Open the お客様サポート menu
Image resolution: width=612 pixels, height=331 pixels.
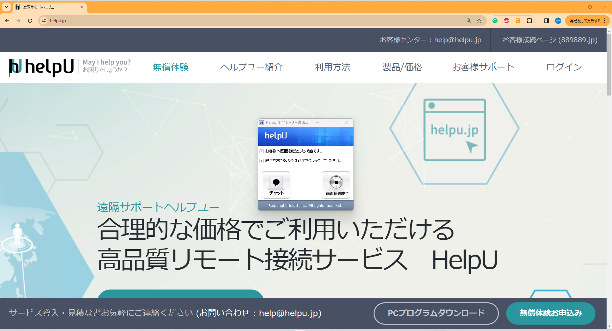(x=483, y=67)
